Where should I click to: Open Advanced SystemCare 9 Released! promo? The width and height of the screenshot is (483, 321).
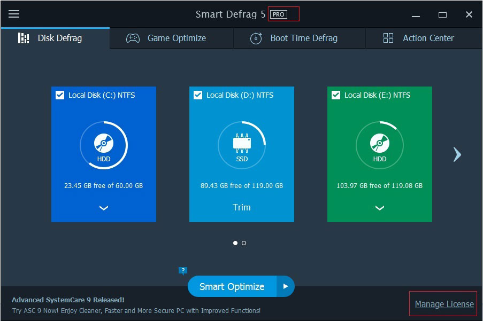point(68,300)
